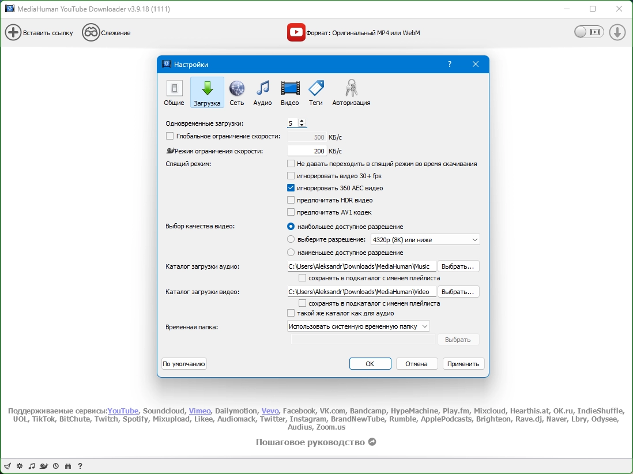Screen dimensions: 633x474
Task: Maximize the main application window
Action: (593, 9)
